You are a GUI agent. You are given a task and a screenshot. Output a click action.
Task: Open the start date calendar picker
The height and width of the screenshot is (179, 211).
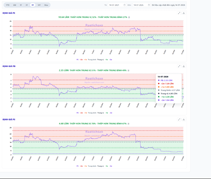124,5
